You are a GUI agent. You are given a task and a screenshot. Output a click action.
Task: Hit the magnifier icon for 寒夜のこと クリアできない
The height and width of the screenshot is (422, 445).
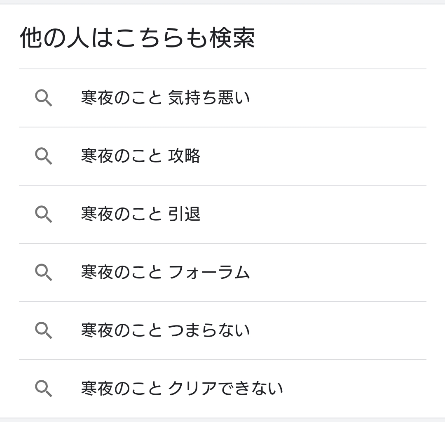(x=43, y=389)
